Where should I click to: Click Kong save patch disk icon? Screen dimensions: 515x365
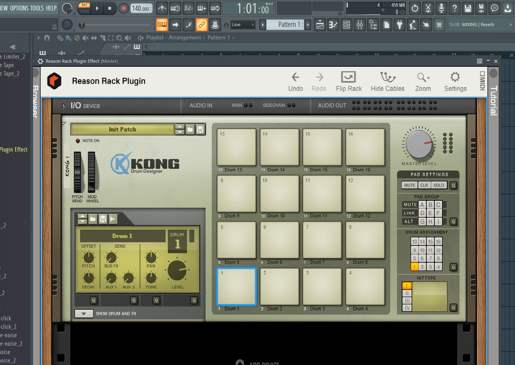coord(200,129)
